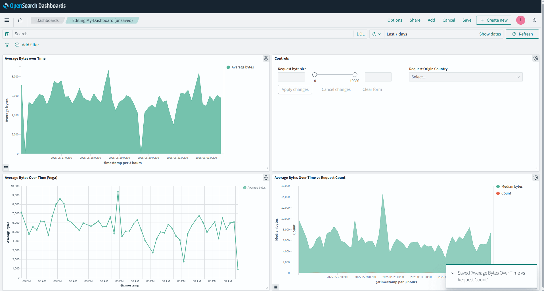Image resolution: width=544 pixels, height=291 pixels.
Task: Open the main navigation hamburger menu
Action: tap(7, 20)
